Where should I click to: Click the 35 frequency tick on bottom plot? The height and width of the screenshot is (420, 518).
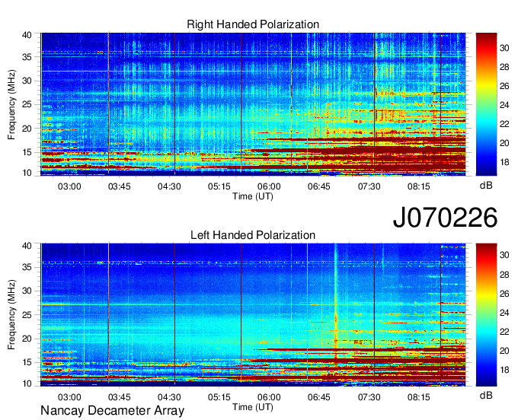pos(27,267)
